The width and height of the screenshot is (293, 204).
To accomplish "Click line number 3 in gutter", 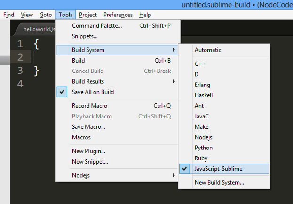I will coord(20,71).
